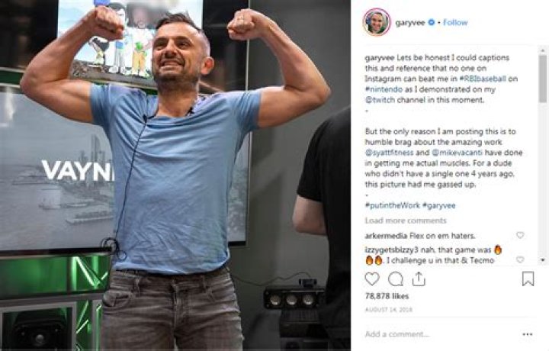Follow the garyvee account
The width and height of the screenshot is (549, 351).
(x=455, y=22)
